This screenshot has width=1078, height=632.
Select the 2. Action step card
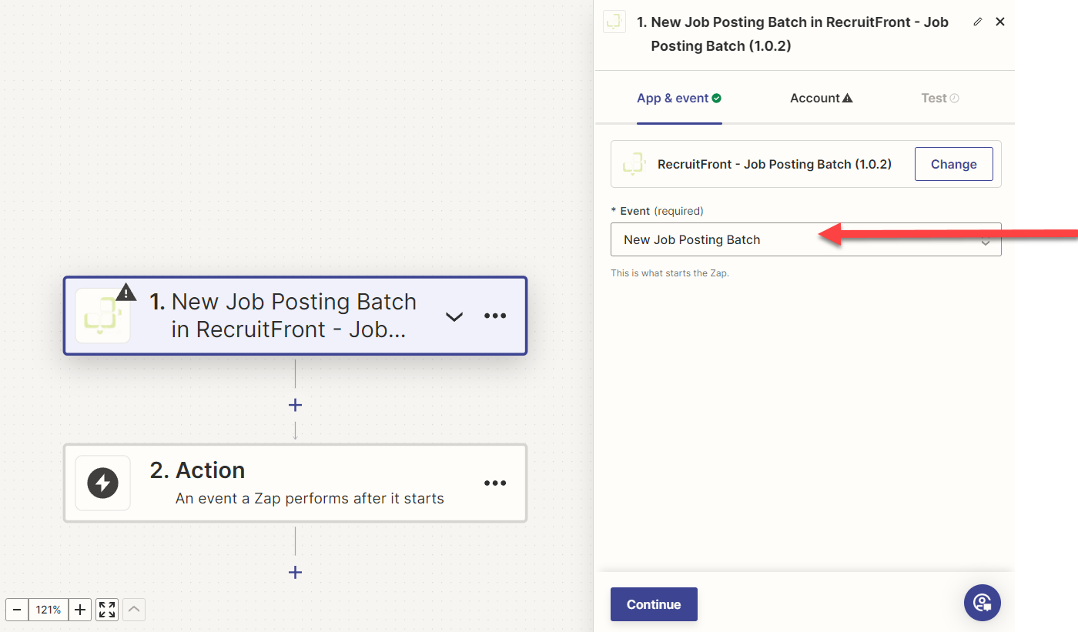(295, 483)
